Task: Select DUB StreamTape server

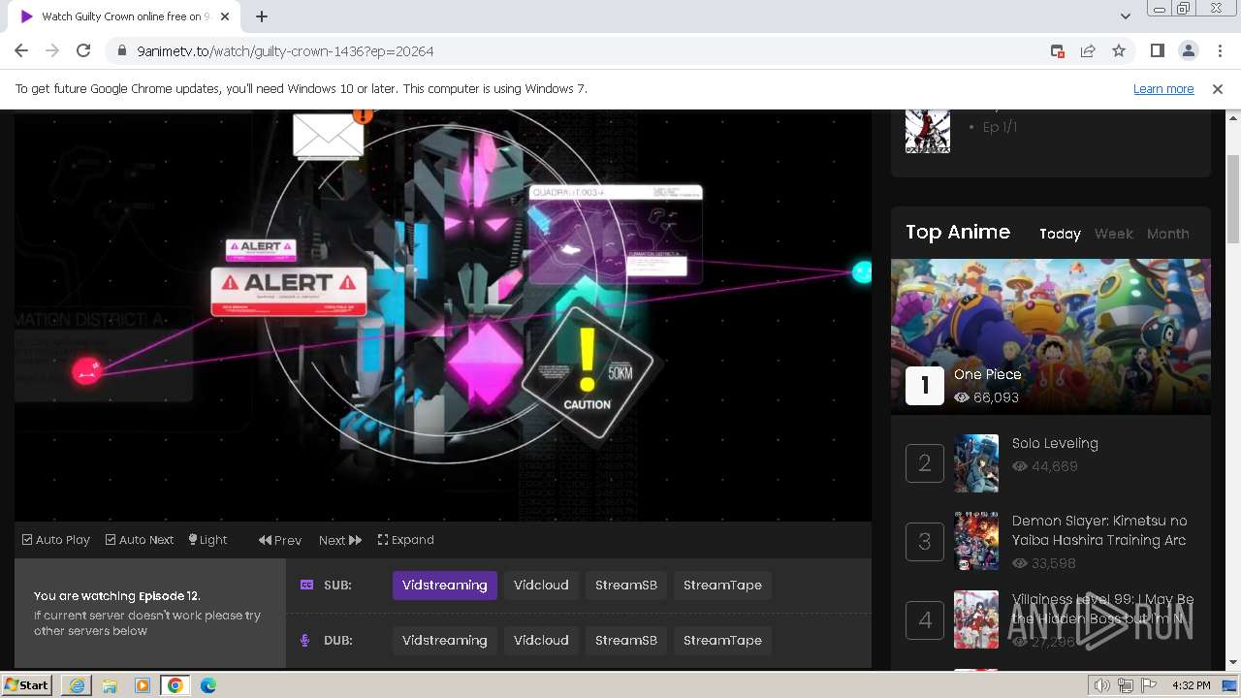Action: point(722,641)
